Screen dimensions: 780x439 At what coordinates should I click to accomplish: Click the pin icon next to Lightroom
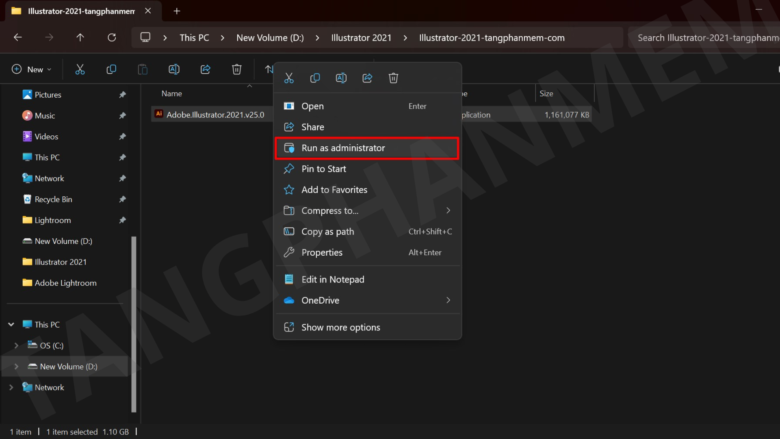click(122, 220)
